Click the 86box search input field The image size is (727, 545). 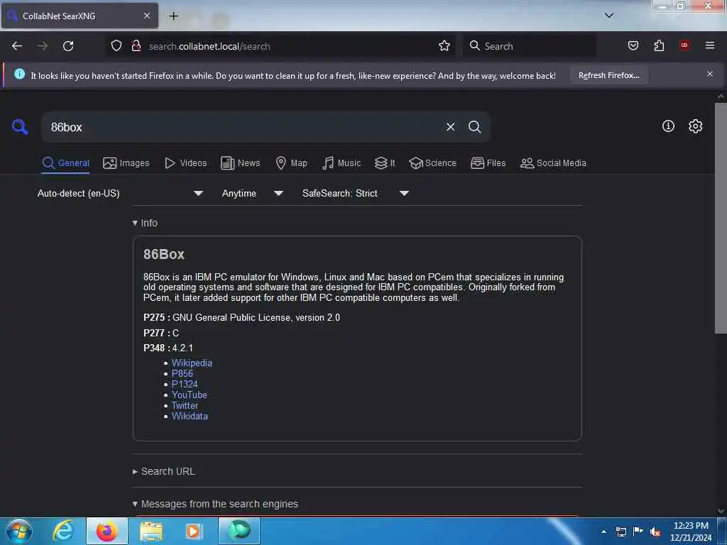pos(241,127)
